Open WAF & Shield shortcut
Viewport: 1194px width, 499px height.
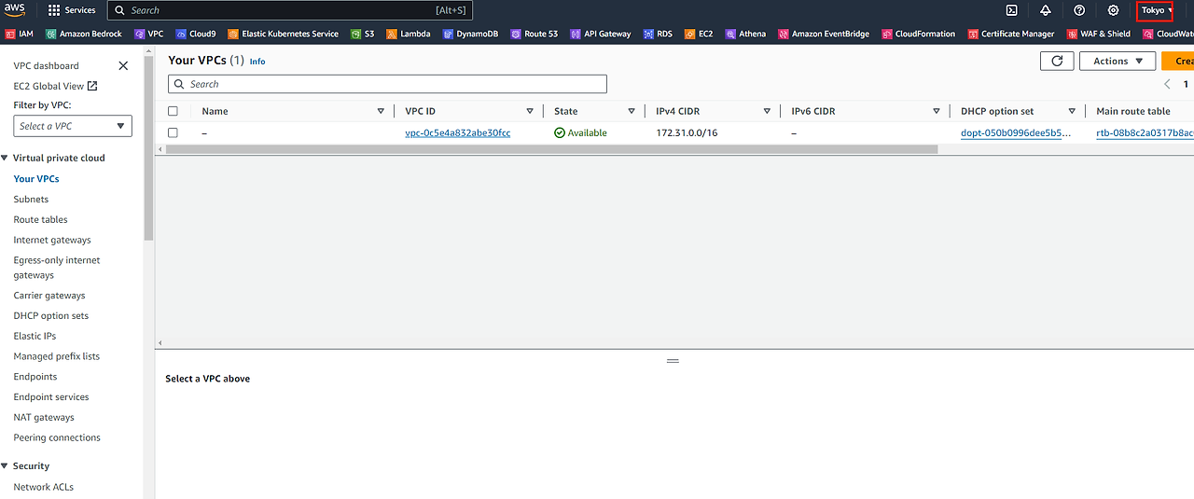tap(1098, 34)
